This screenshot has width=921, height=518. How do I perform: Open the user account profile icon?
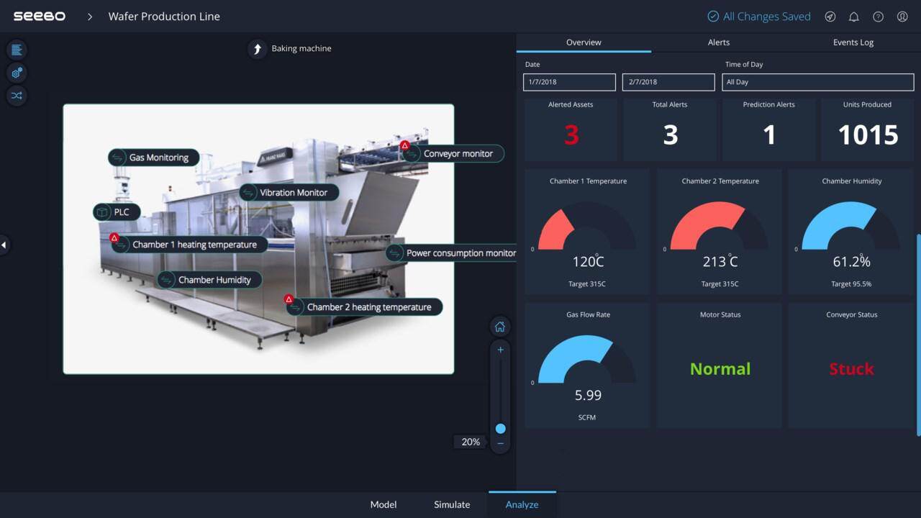tap(902, 17)
